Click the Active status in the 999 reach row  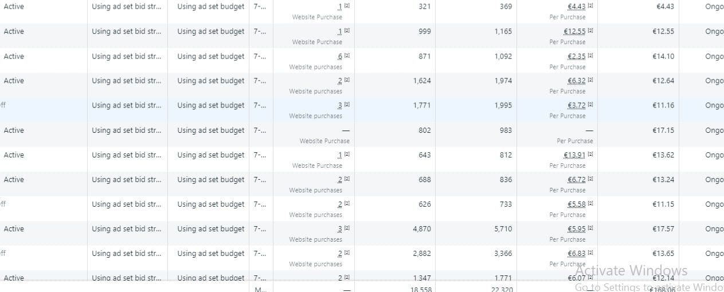coord(14,31)
